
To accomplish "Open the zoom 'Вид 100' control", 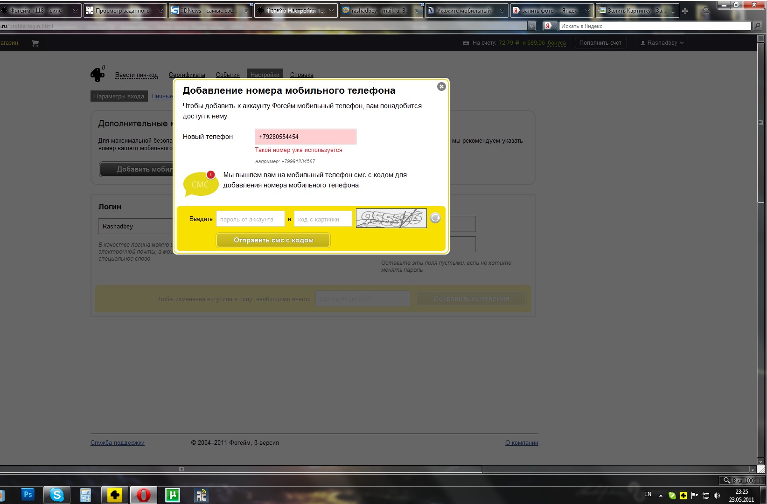I will (742, 480).
